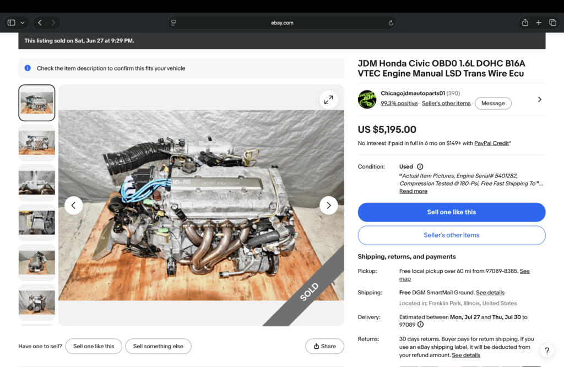Go forward using the browser forward arrow
Viewport: 564px width, 367px height.
point(53,23)
